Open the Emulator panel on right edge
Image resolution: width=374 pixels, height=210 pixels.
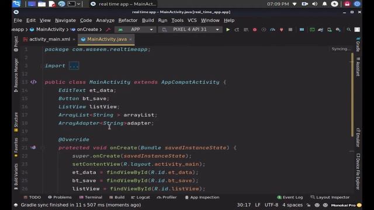click(x=358, y=138)
